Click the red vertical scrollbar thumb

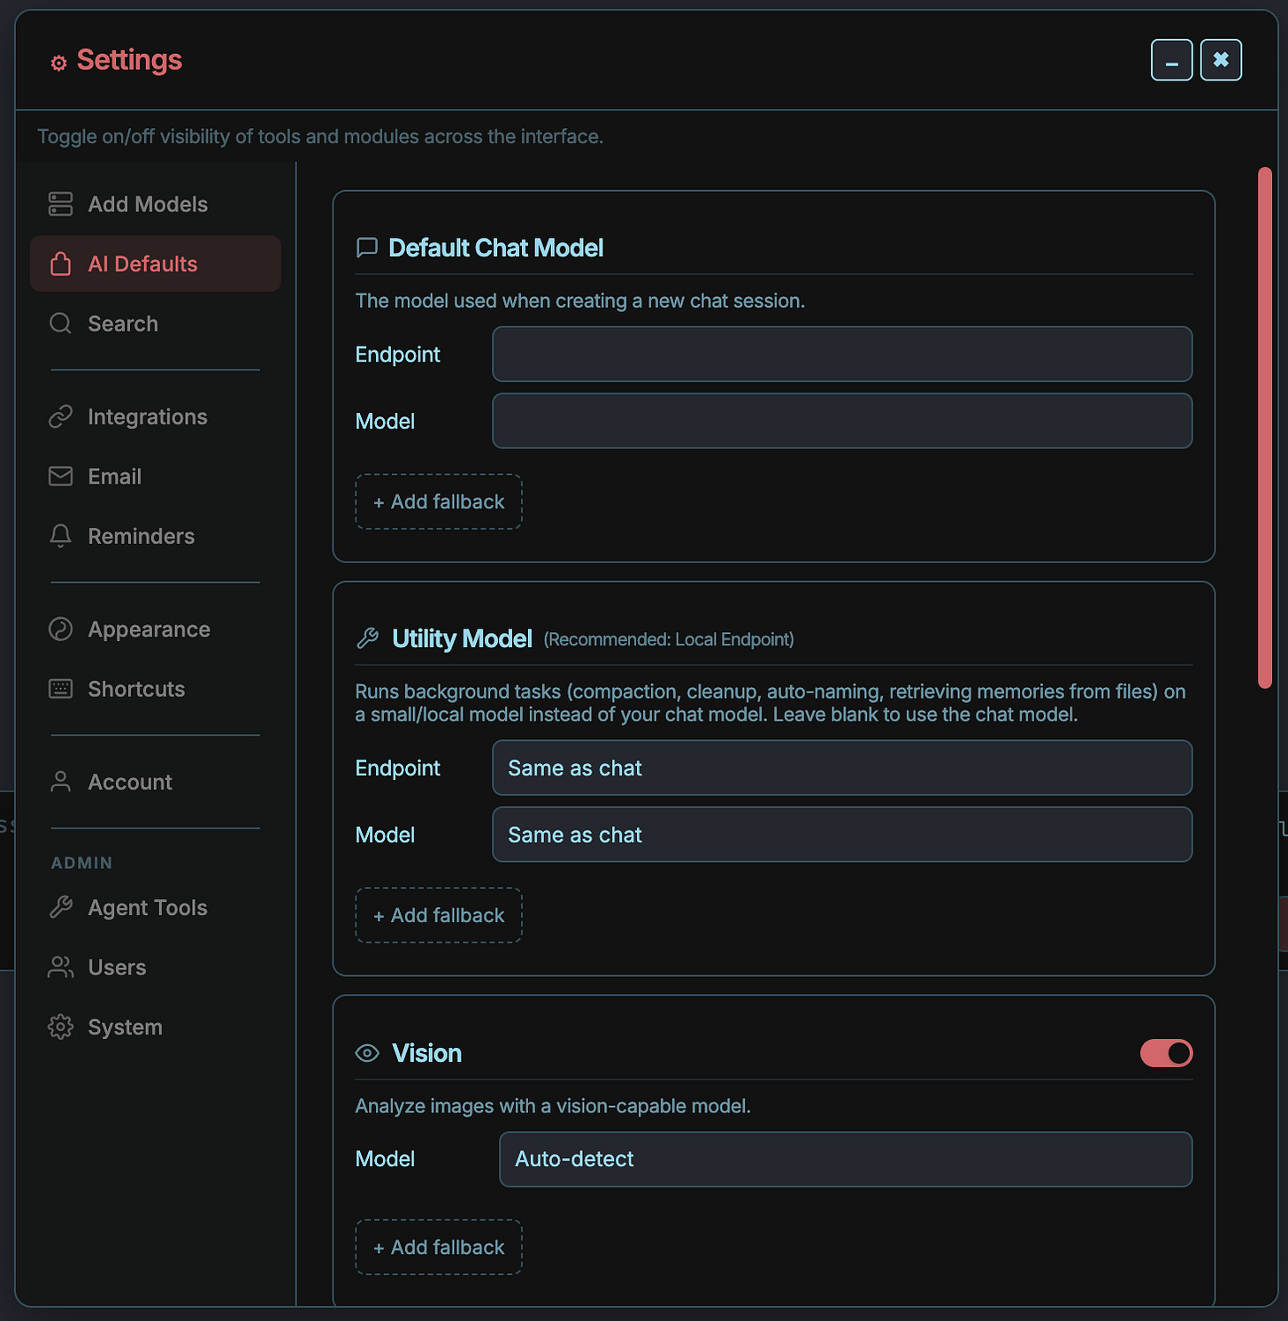point(1265,427)
